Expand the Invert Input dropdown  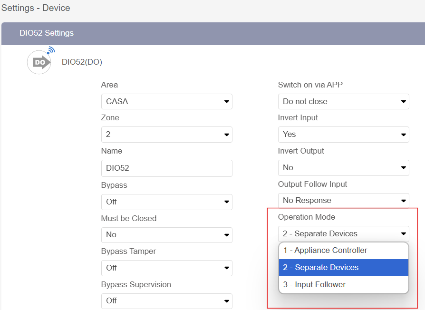click(x=343, y=135)
